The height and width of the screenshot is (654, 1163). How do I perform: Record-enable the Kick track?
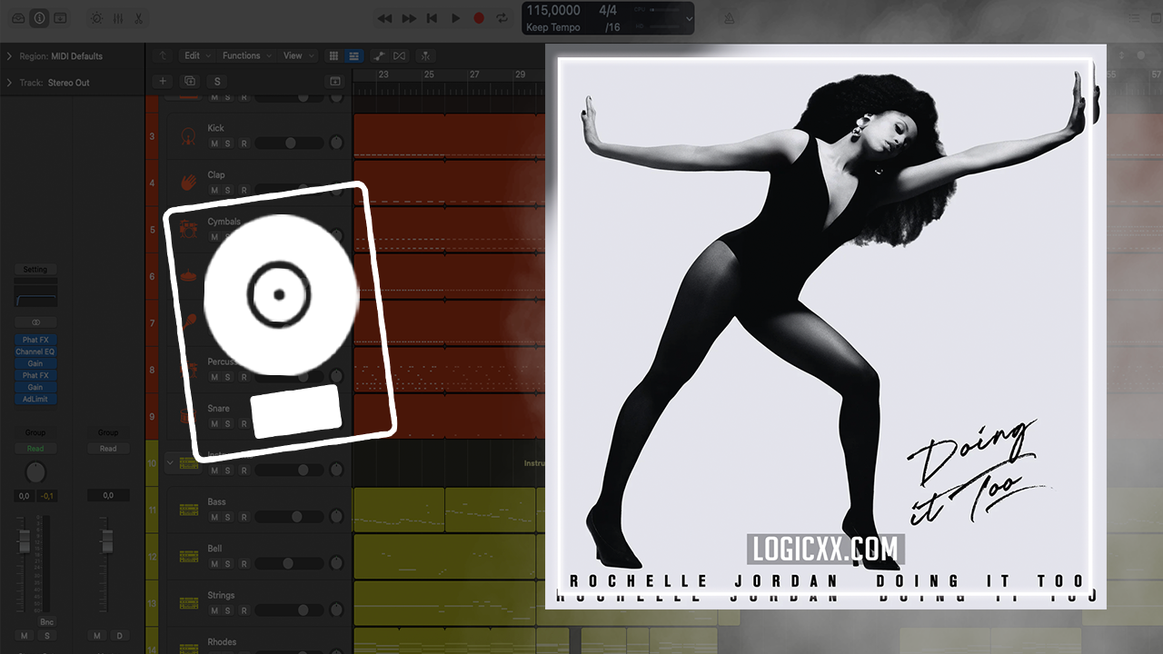(244, 144)
